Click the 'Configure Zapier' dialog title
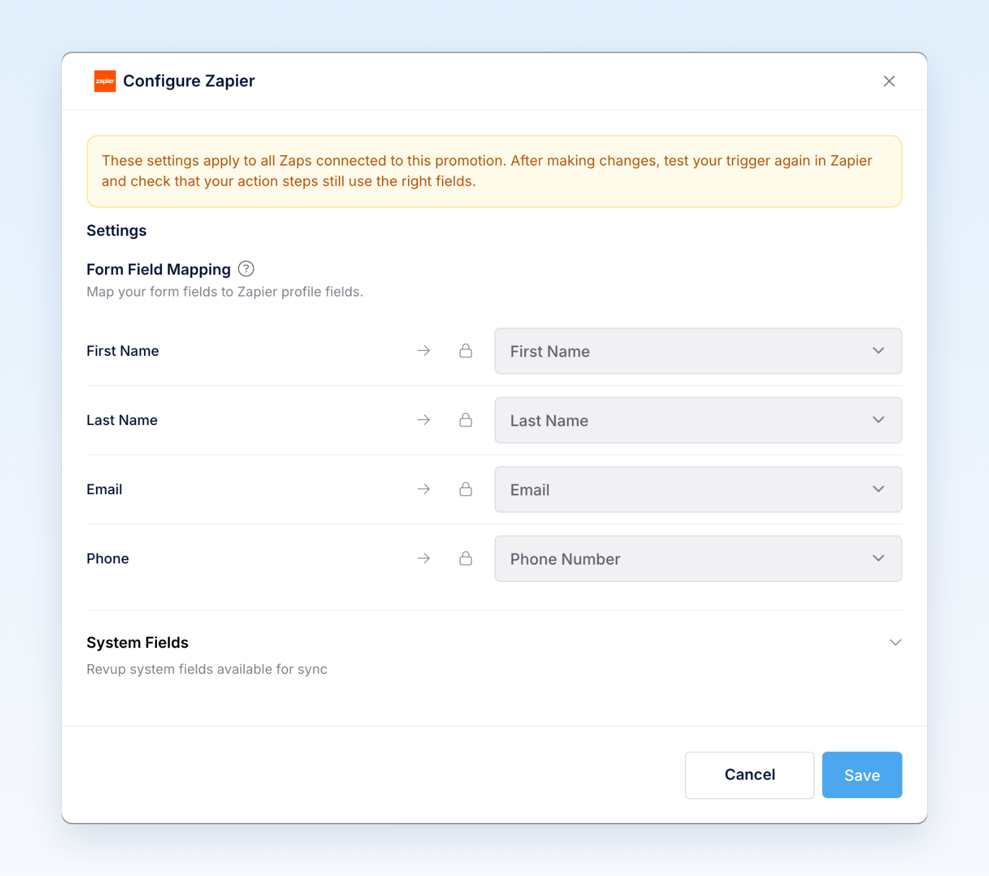Image resolution: width=989 pixels, height=876 pixels. [x=189, y=81]
